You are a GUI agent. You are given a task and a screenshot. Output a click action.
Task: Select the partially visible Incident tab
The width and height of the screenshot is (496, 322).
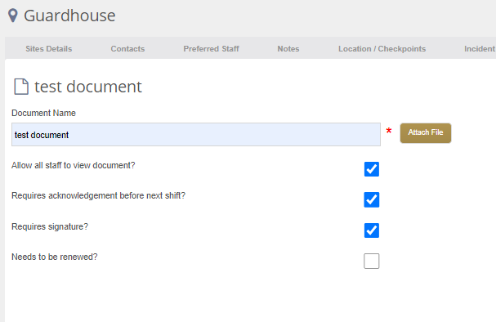(480, 49)
